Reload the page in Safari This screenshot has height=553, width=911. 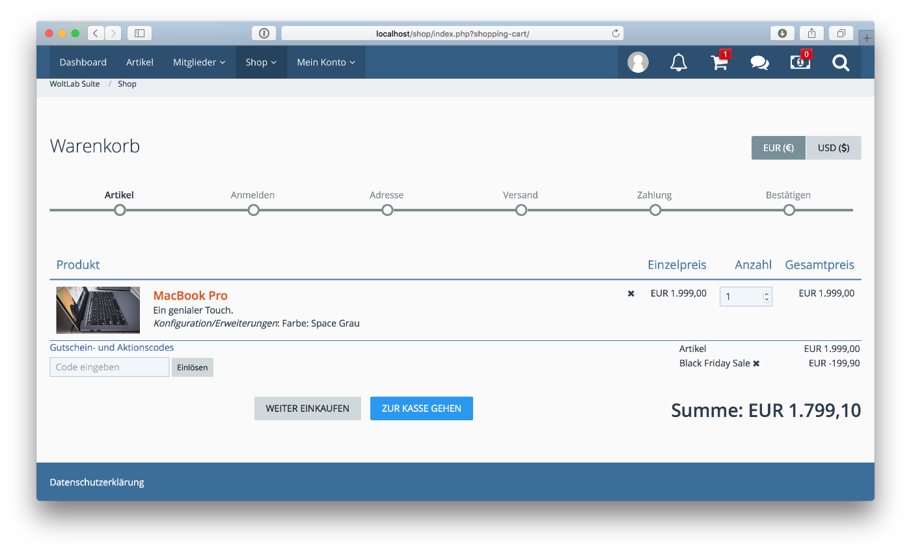click(x=615, y=33)
